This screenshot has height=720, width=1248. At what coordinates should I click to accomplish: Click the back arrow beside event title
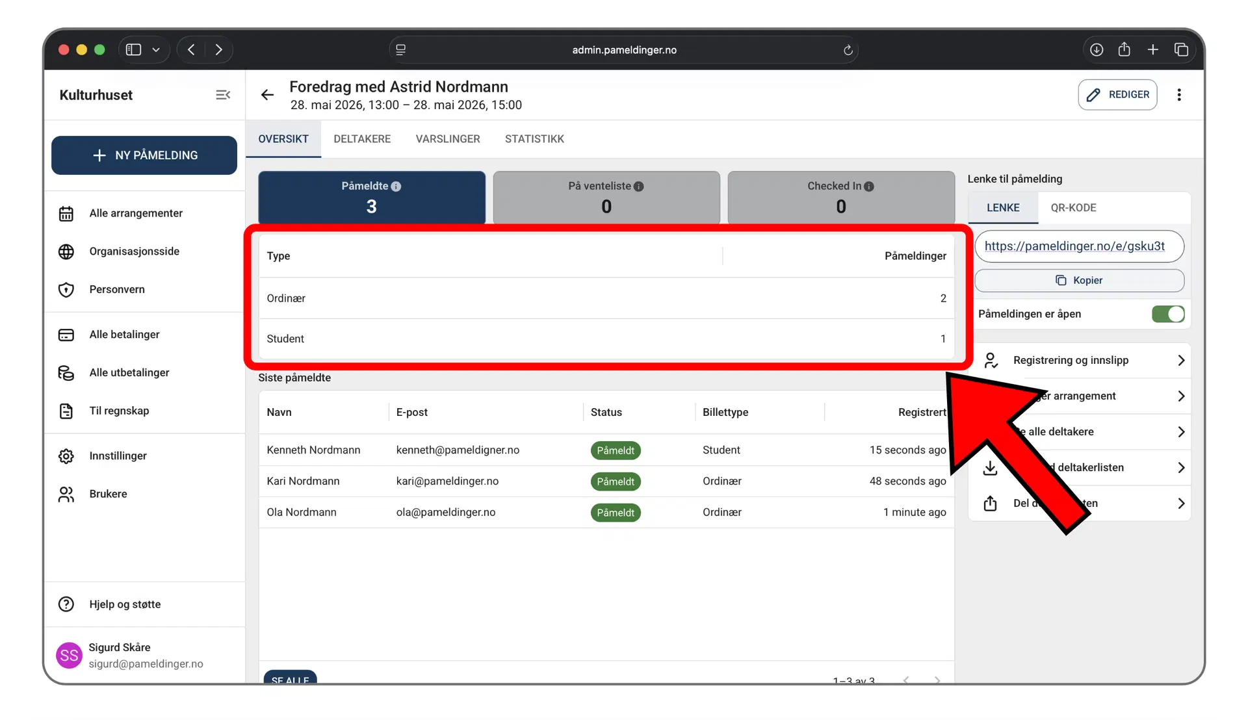coord(267,95)
